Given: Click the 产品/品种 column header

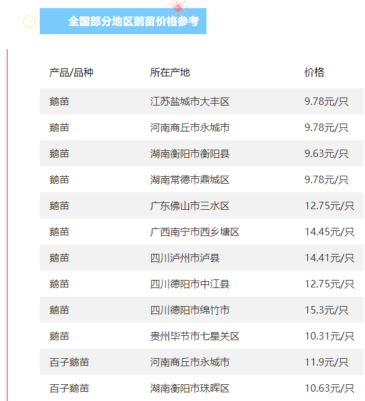Looking at the screenshot, I should point(72,73).
